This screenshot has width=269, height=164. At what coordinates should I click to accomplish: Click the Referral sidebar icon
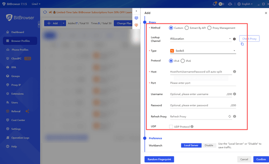point(7,111)
